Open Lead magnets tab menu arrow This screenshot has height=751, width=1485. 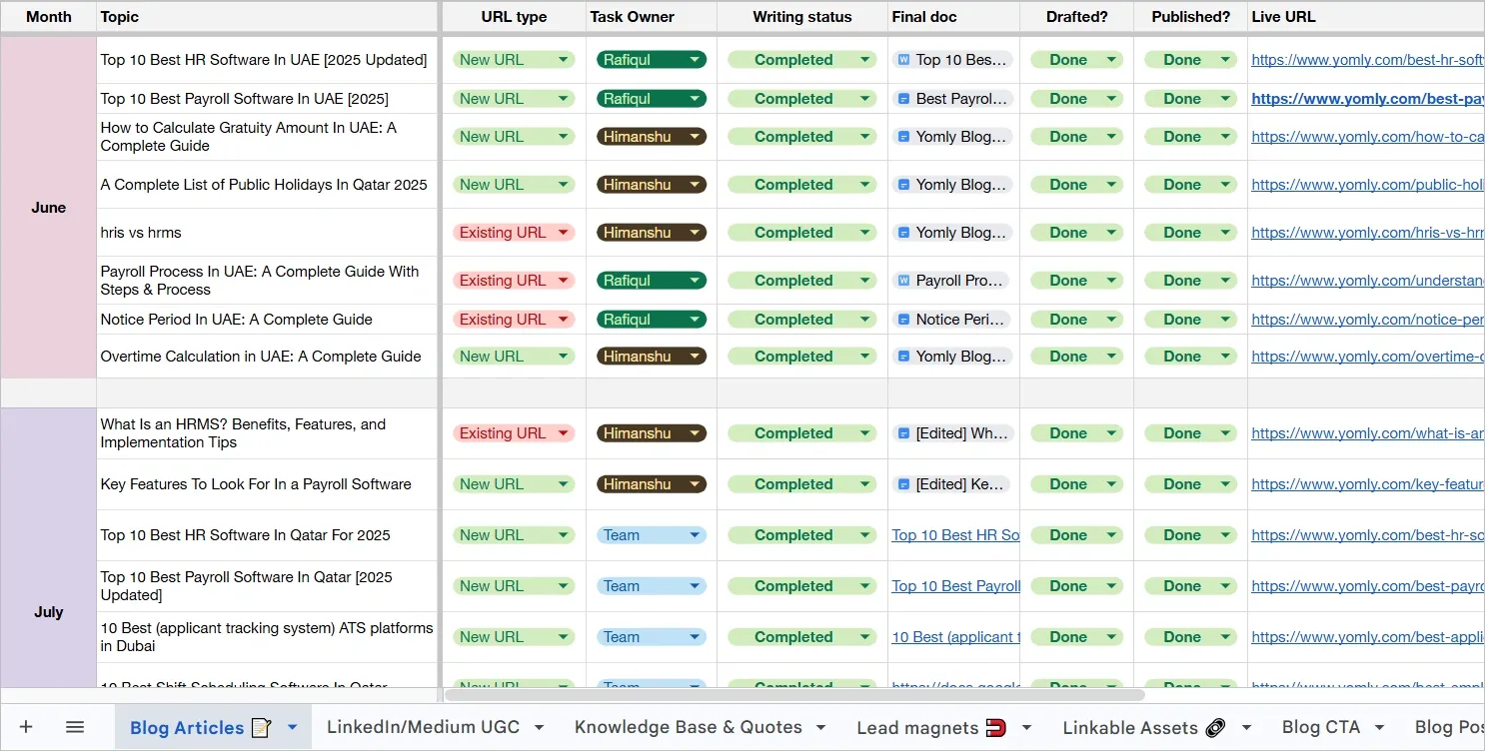pyautogui.click(x=1026, y=727)
